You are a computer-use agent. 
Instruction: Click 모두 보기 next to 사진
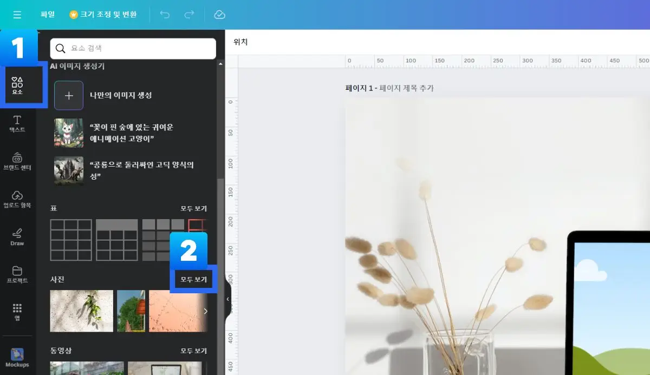pos(194,279)
